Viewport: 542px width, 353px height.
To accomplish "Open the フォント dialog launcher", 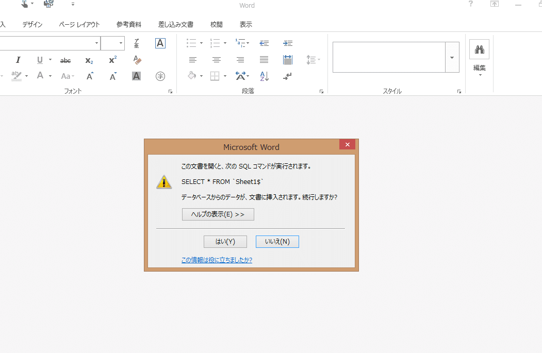I will coord(170,91).
